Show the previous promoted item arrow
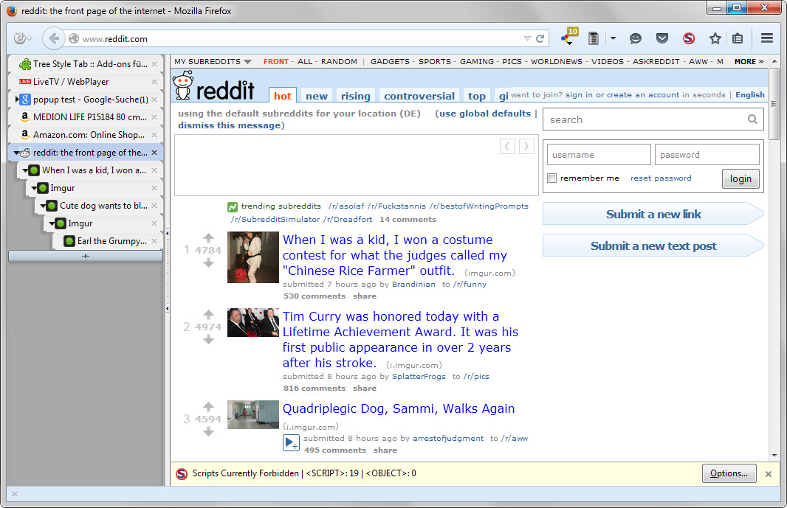Viewport: 787px width, 508px height. coord(507,147)
